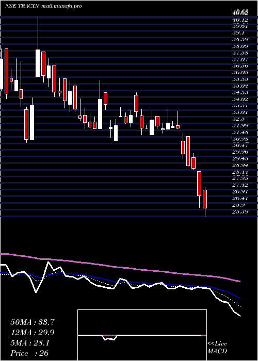Click the 30.98 price axis label
This screenshot has height=361, width=258.
click(240, 139)
